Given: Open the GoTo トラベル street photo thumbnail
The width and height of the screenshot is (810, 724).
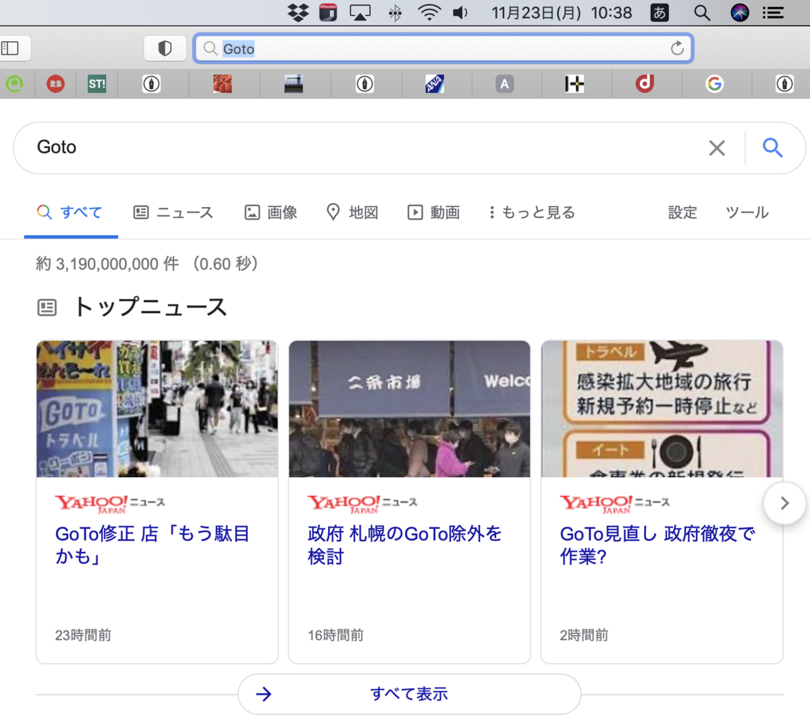Looking at the screenshot, I should (x=157, y=409).
